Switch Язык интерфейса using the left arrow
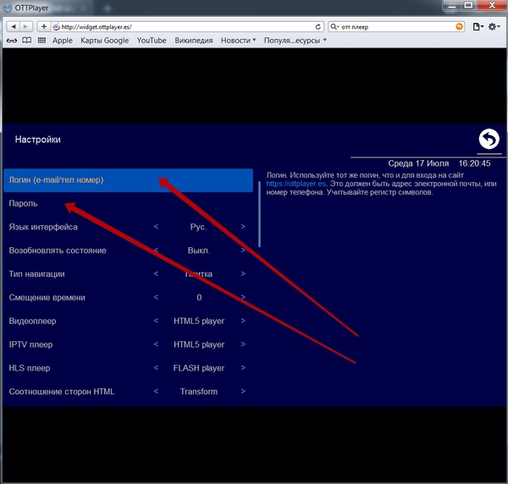 coord(155,227)
